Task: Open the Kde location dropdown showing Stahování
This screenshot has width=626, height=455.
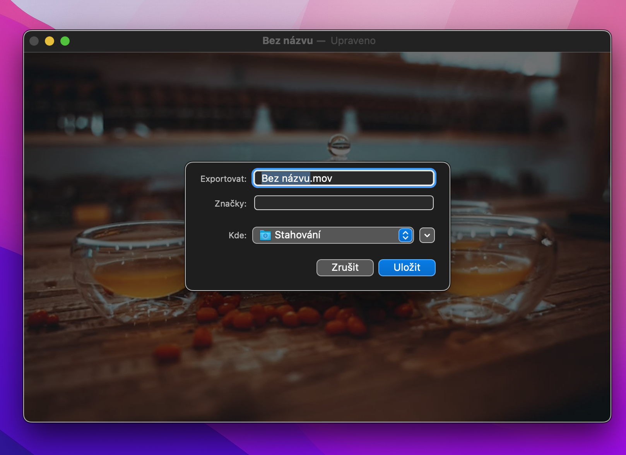Action: click(x=333, y=235)
